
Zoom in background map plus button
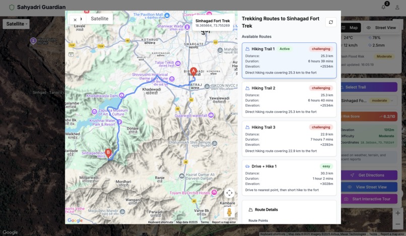[x=398, y=213]
